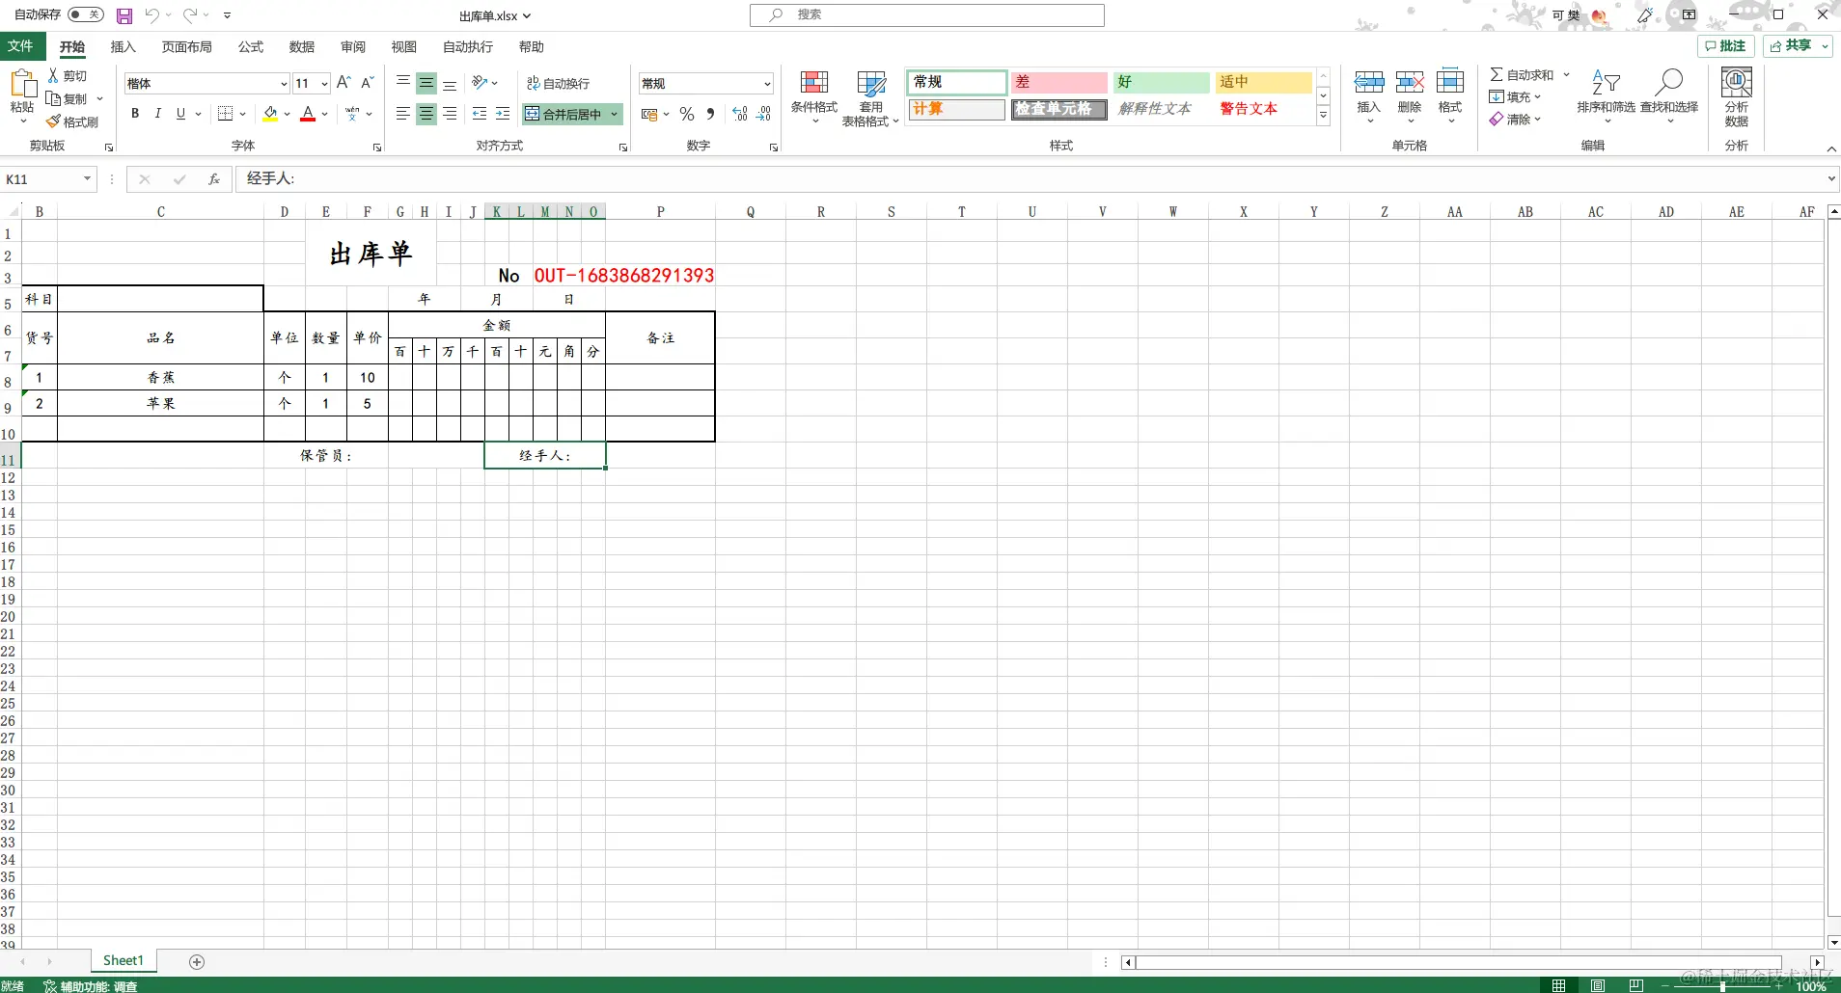Viewport: 1841px width, 993px height.
Task: Toggle Italic formatting
Action: point(158,114)
